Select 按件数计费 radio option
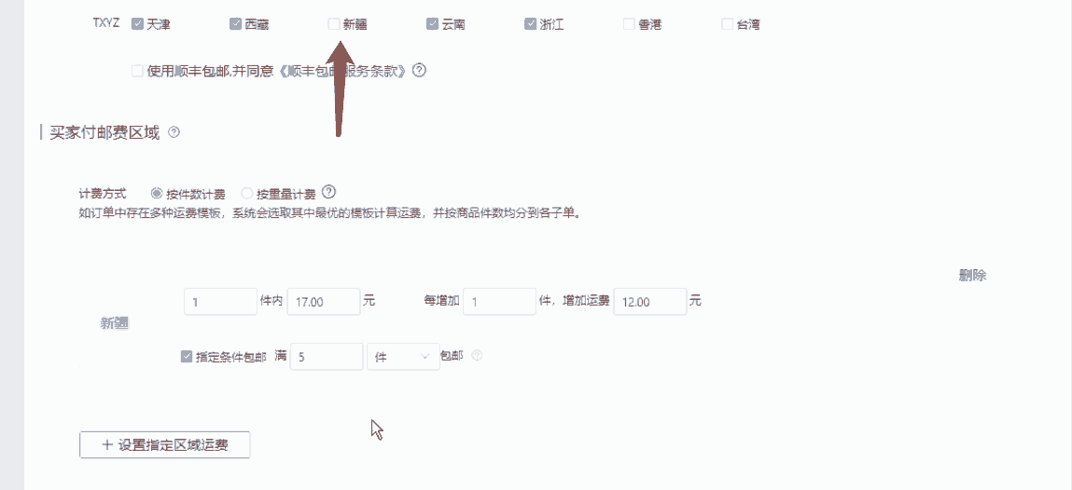 pyautogui.click(x=157, y=193)
